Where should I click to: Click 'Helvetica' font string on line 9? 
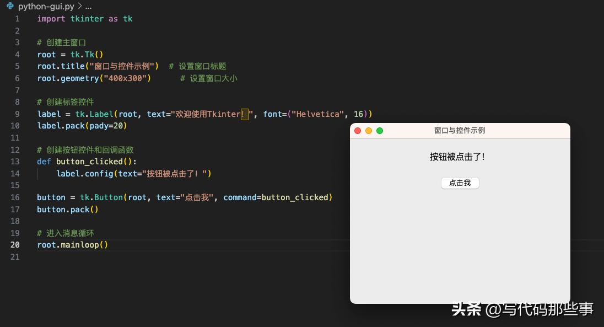[318, 114]
